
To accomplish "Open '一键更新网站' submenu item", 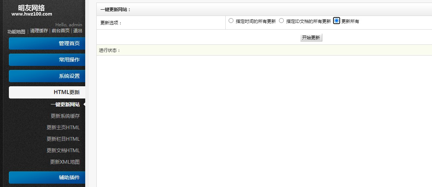I will point(65,105).
